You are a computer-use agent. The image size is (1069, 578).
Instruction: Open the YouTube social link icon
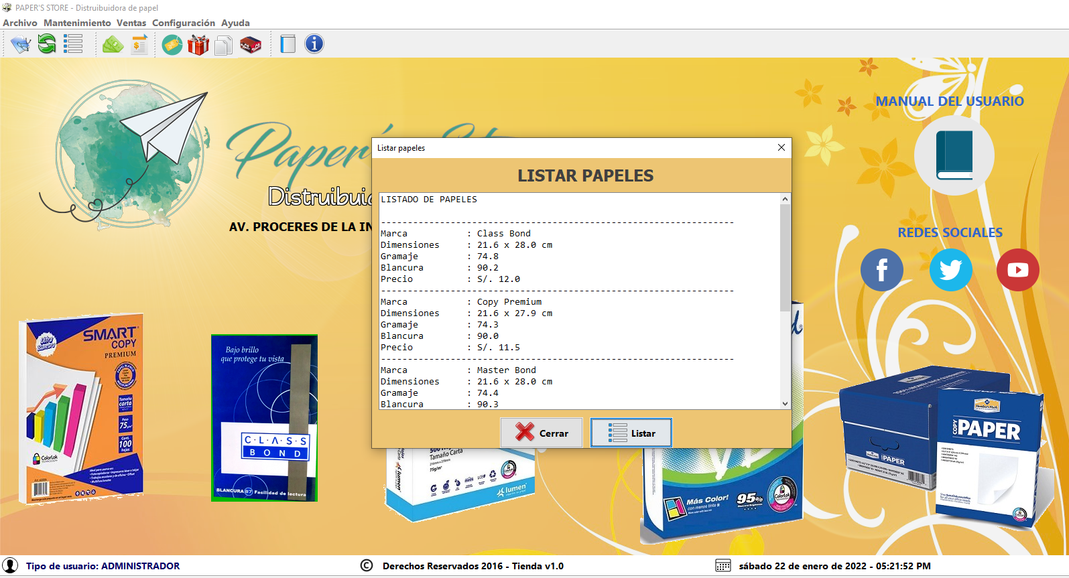1018,270
